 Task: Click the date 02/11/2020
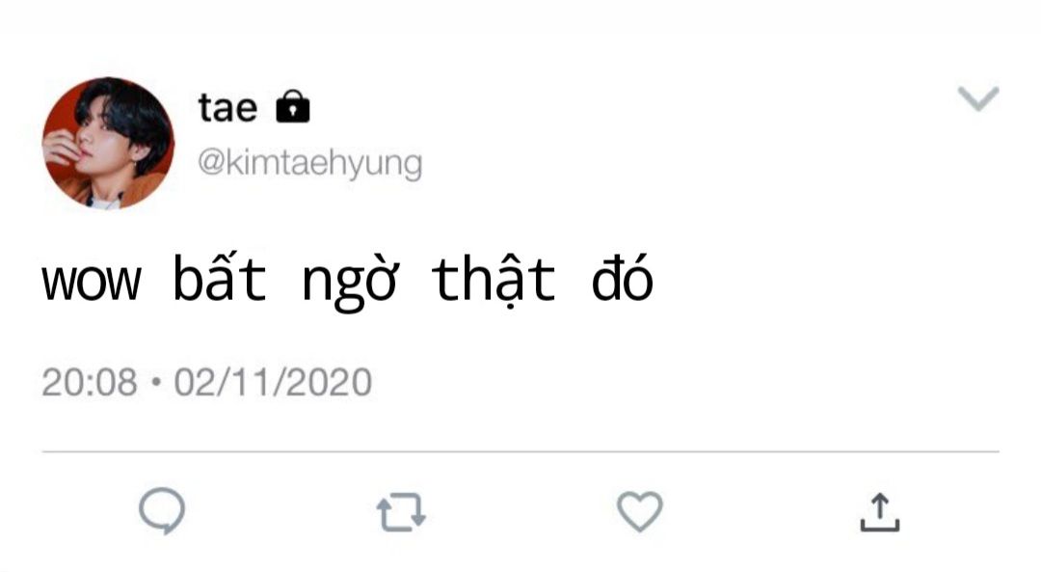(x=273, y=383)
